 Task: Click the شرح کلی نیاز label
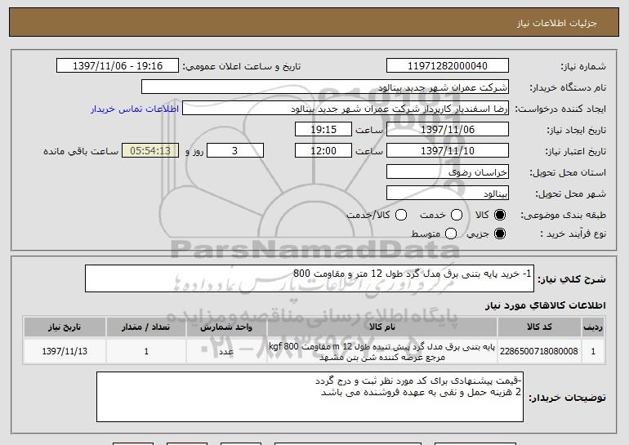click(x=572, y=279)
